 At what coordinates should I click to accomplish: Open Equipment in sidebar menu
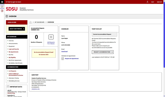12,46
